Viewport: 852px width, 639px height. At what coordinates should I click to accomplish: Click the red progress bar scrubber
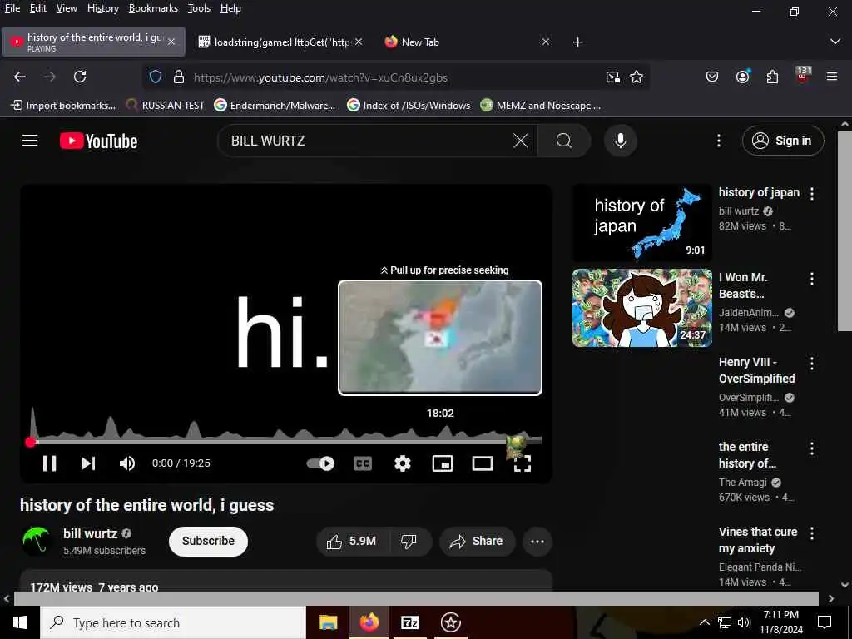(31, 443)
